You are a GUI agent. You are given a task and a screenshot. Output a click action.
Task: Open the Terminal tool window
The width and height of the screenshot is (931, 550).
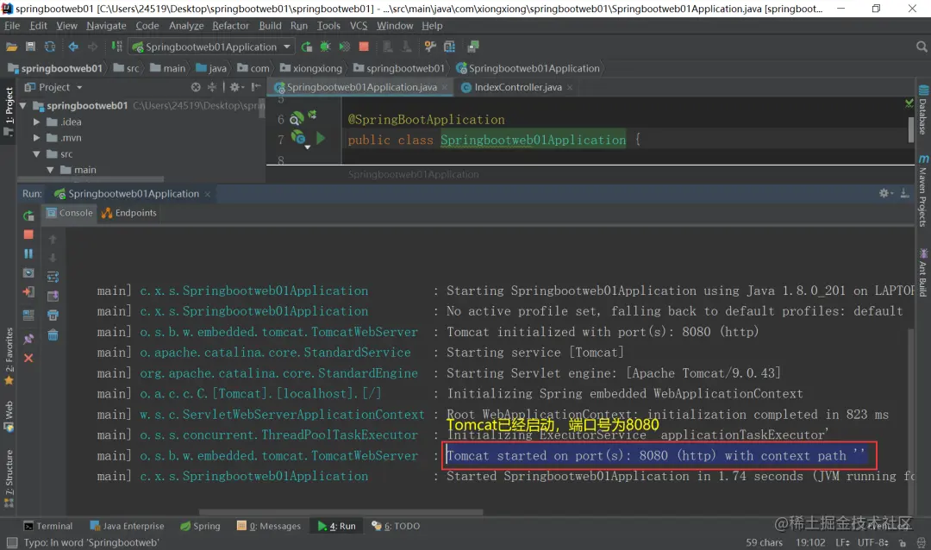(48, 526)
